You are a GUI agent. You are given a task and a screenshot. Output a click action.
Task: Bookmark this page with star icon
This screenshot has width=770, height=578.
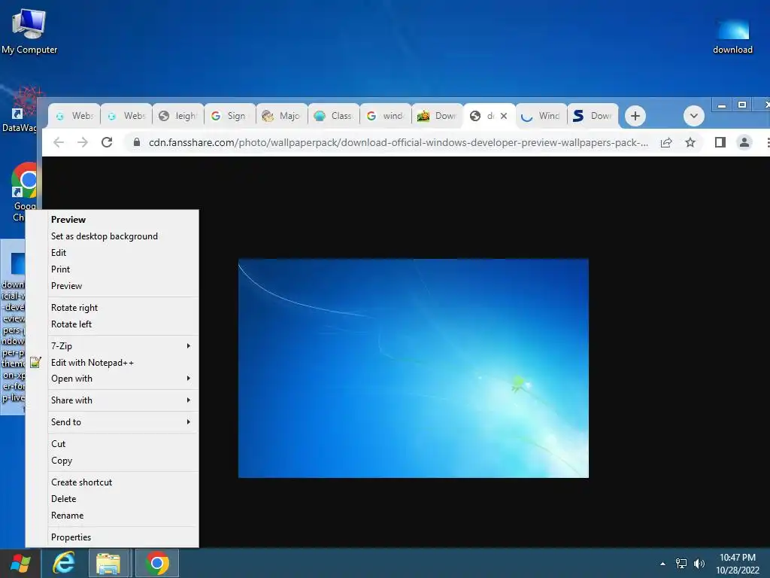click(690, 142)
